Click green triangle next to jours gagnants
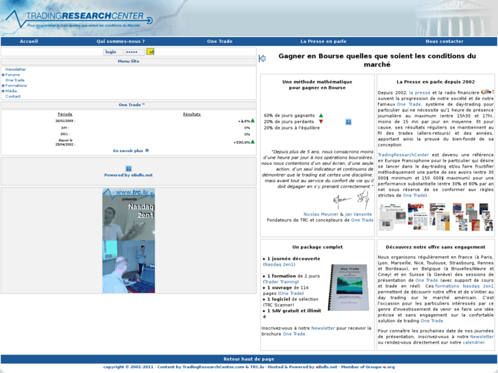498x373 pixels. [x=321, y=116]
